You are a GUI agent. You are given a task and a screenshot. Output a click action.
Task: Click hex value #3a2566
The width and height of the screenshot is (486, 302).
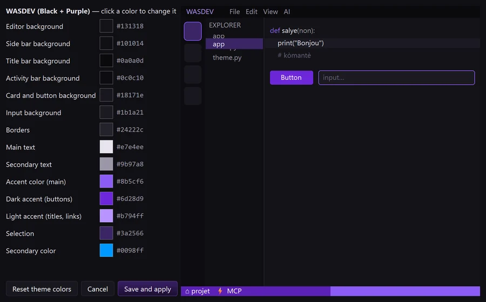130,234
